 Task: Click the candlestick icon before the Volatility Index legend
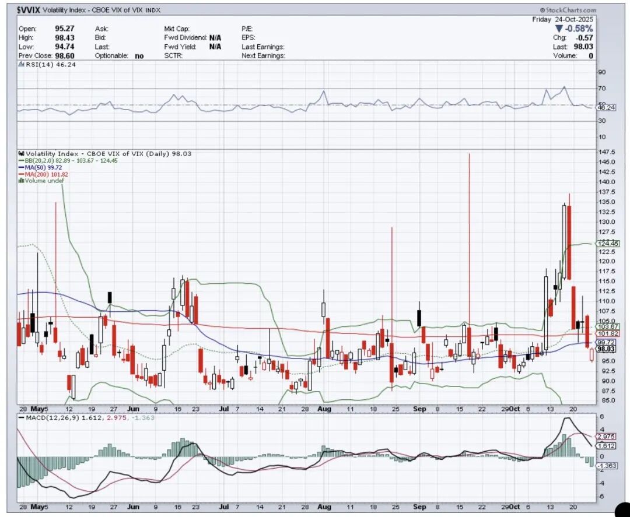click(x=22, y=154)
